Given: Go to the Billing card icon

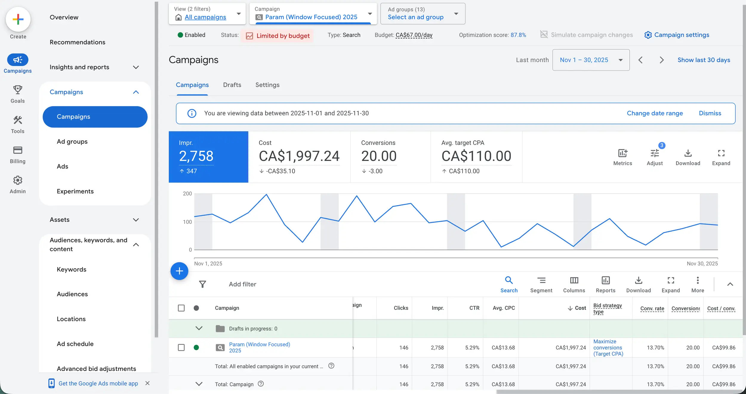Looking at the screenshot, I should tap(18, 150).
